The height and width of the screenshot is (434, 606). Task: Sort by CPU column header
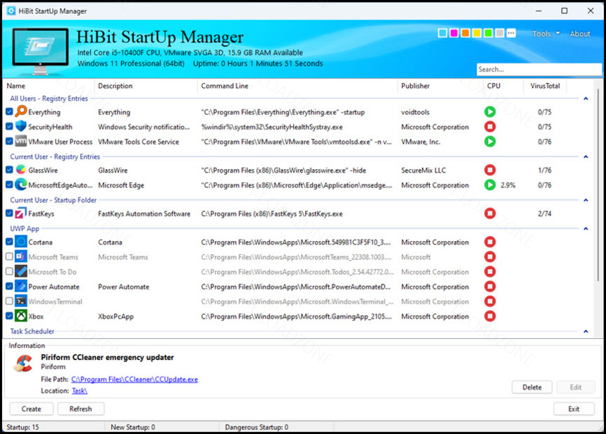(x=493, y=86)
